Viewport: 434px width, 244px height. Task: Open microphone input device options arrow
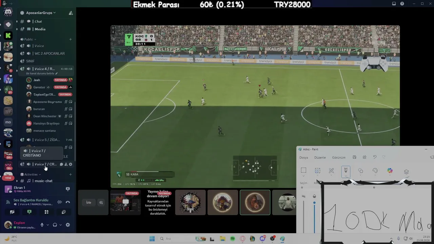click(47, 225)
